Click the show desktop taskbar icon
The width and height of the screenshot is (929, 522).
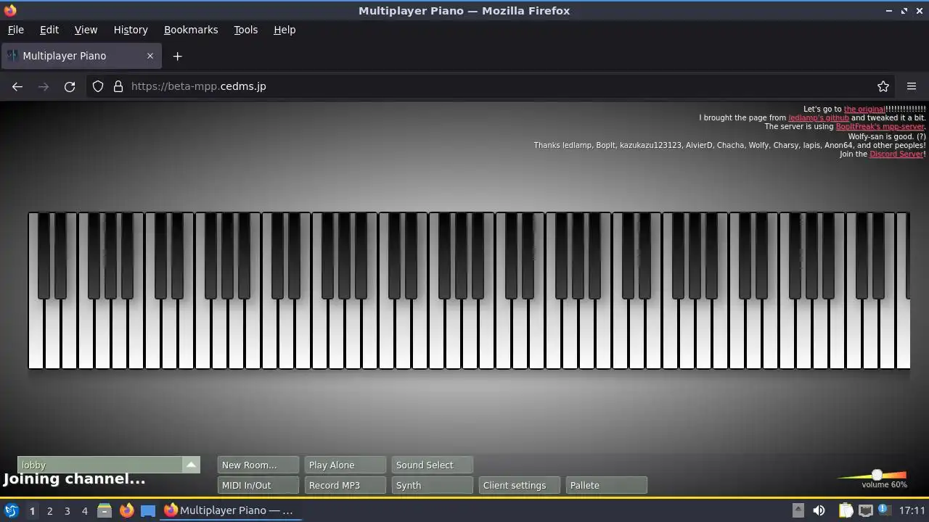point(148,510)
